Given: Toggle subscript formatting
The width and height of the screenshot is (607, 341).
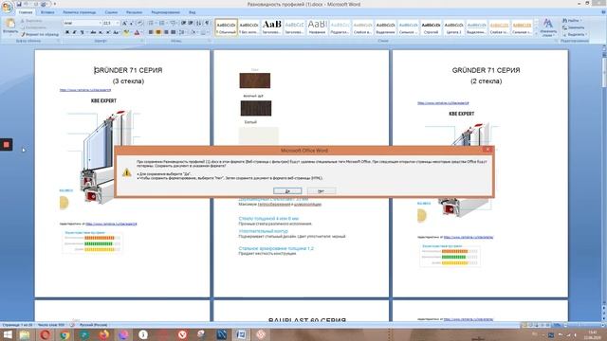Looking at the screenshot, I should [x=101, y=32].
